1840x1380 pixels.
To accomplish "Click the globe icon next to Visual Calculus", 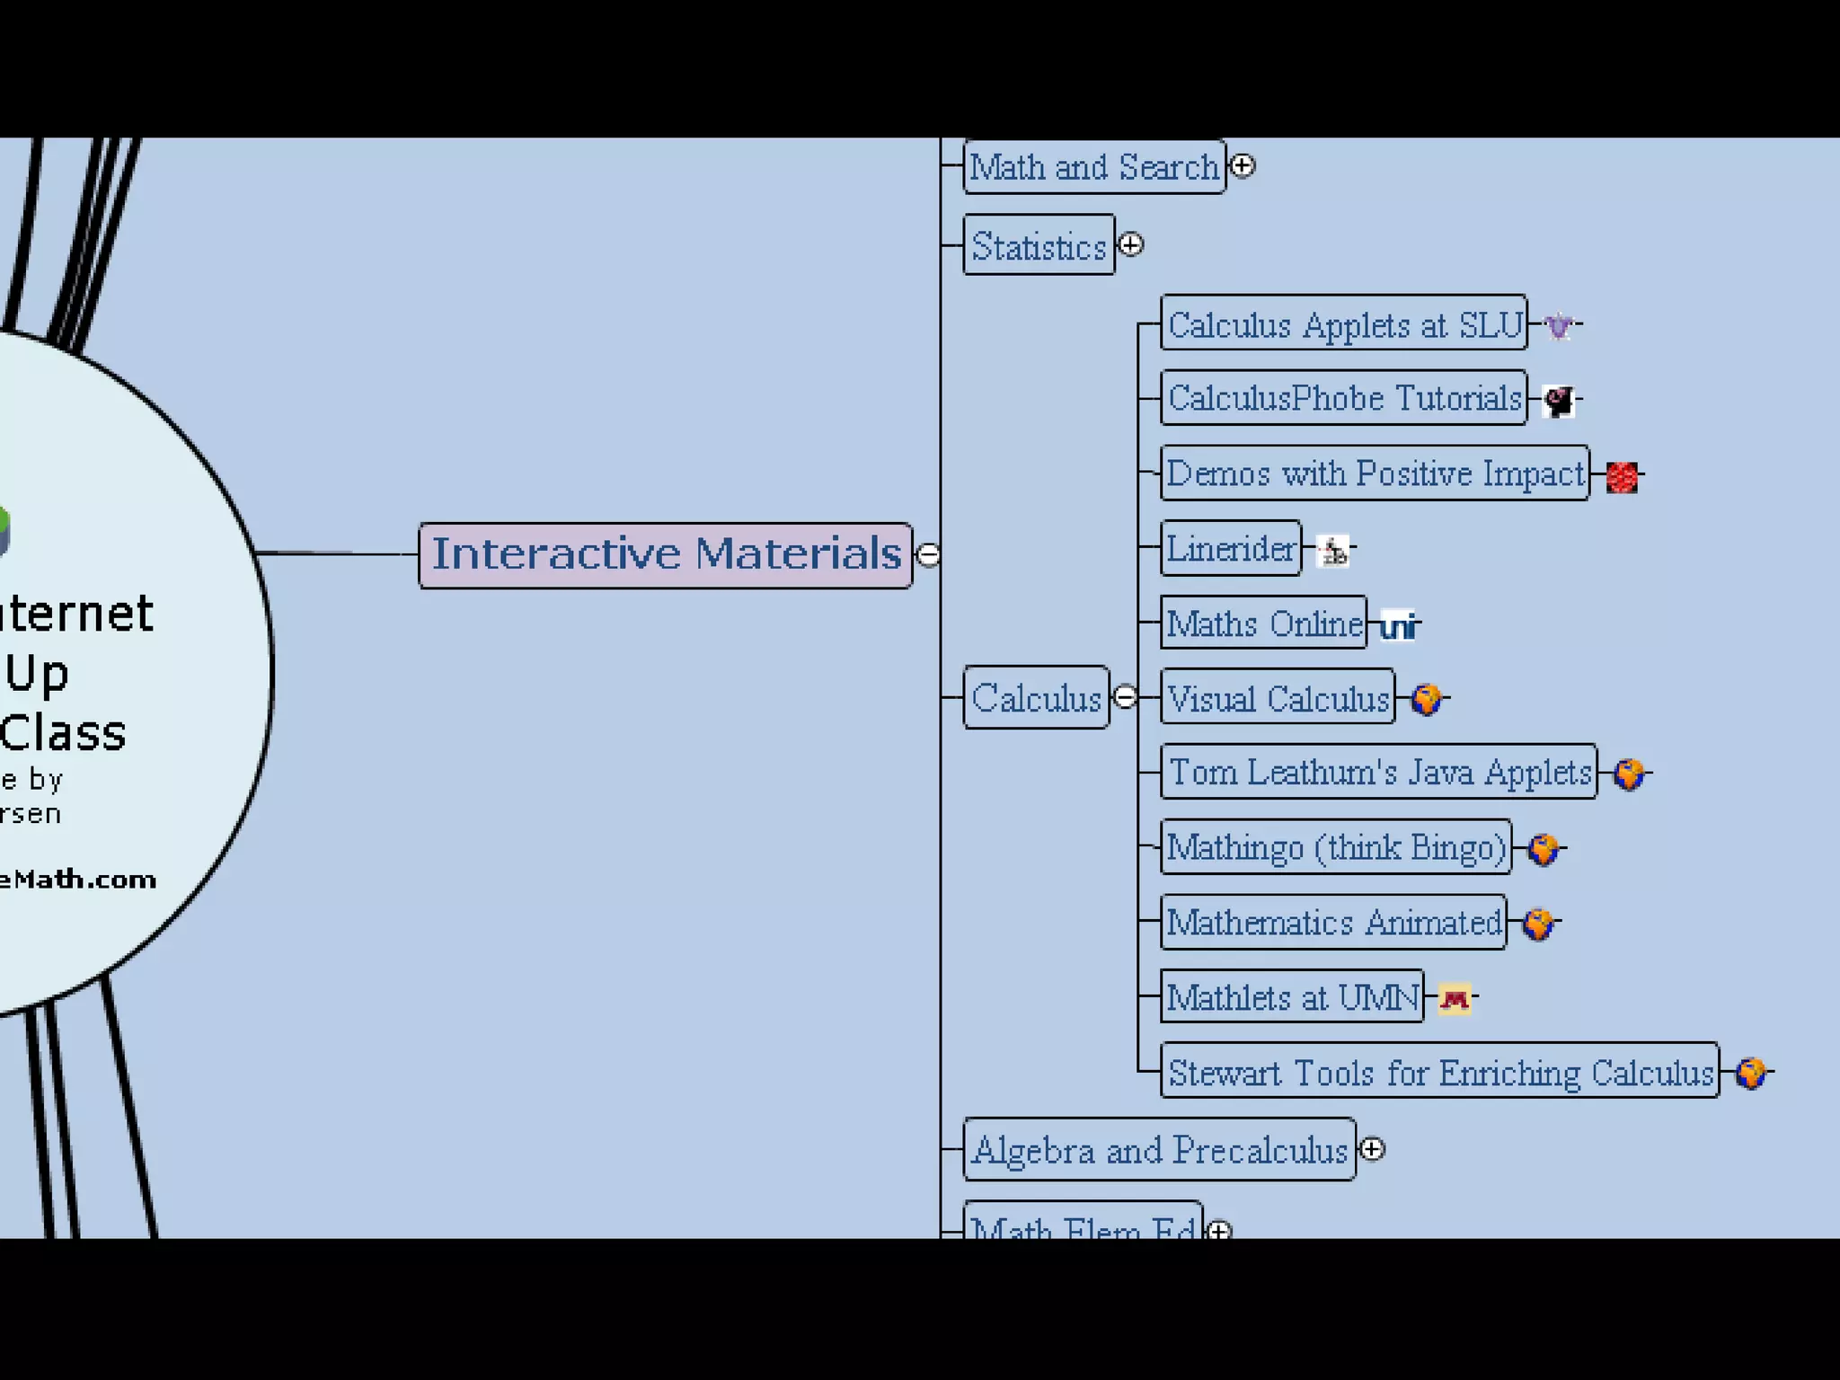I will coord(1426,699).
